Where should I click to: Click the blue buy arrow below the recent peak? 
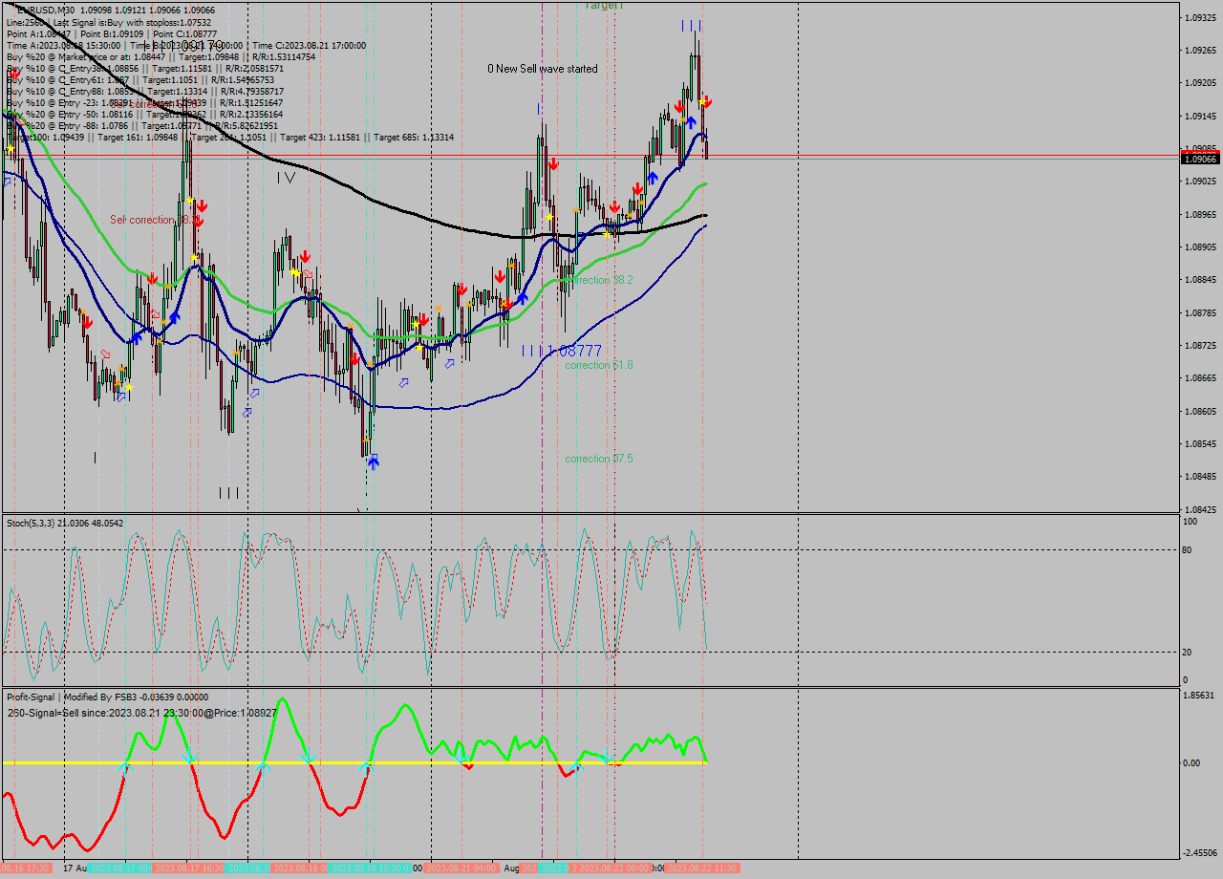click(691, 119)
